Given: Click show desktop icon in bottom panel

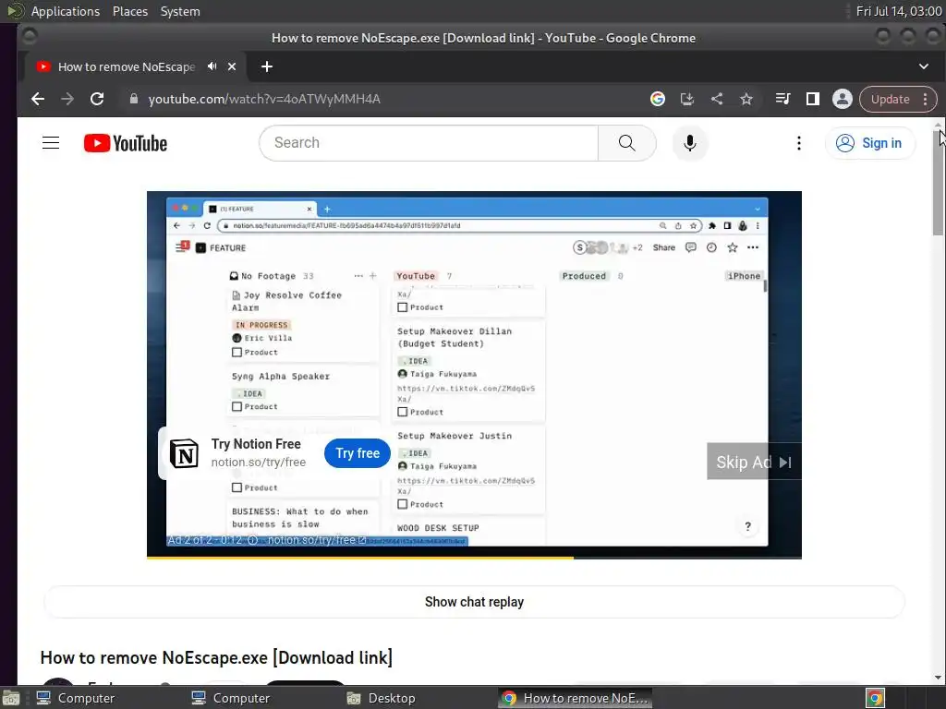Looking at the screenshot, I should pos(11,698).
